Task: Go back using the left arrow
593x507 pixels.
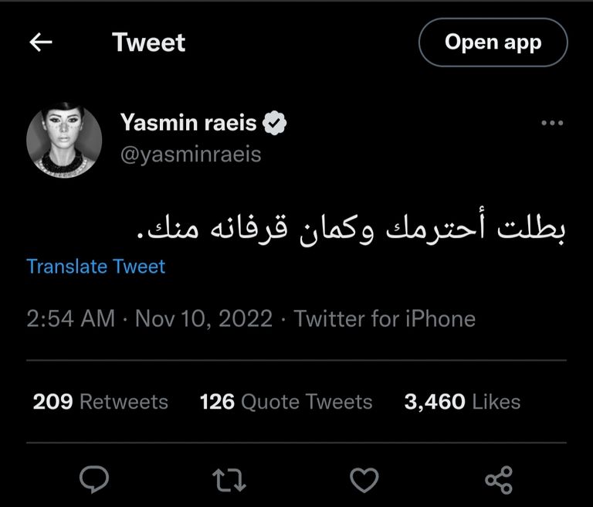Action: pos(40,42)
